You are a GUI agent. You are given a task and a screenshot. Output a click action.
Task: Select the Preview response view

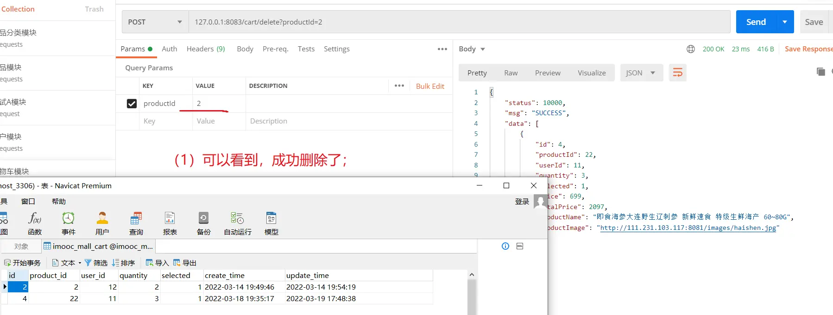click(x=548, y=73)
